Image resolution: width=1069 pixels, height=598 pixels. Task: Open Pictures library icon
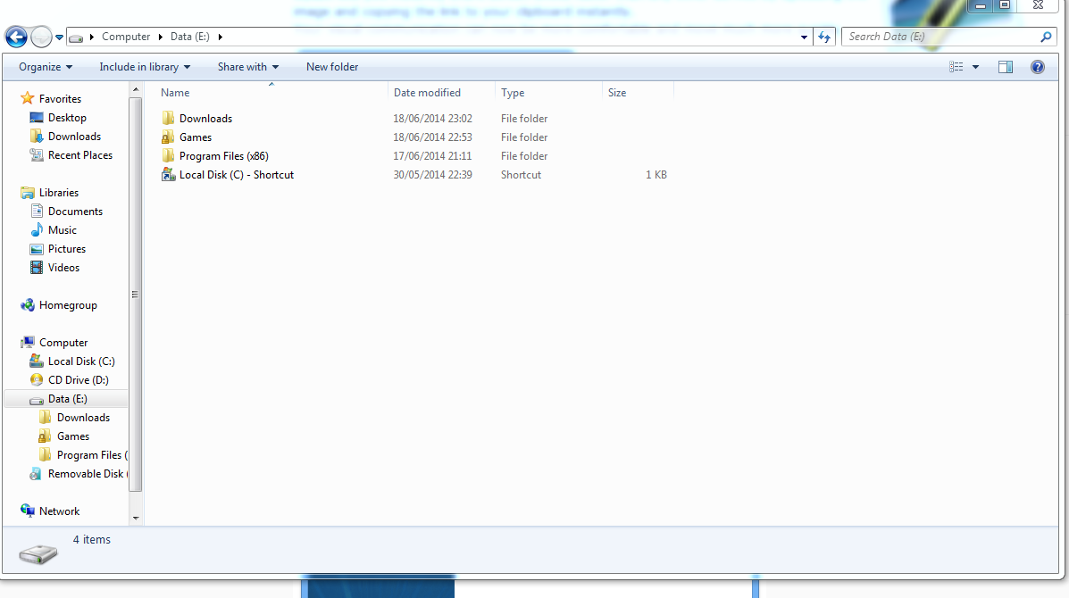point(37,249)
